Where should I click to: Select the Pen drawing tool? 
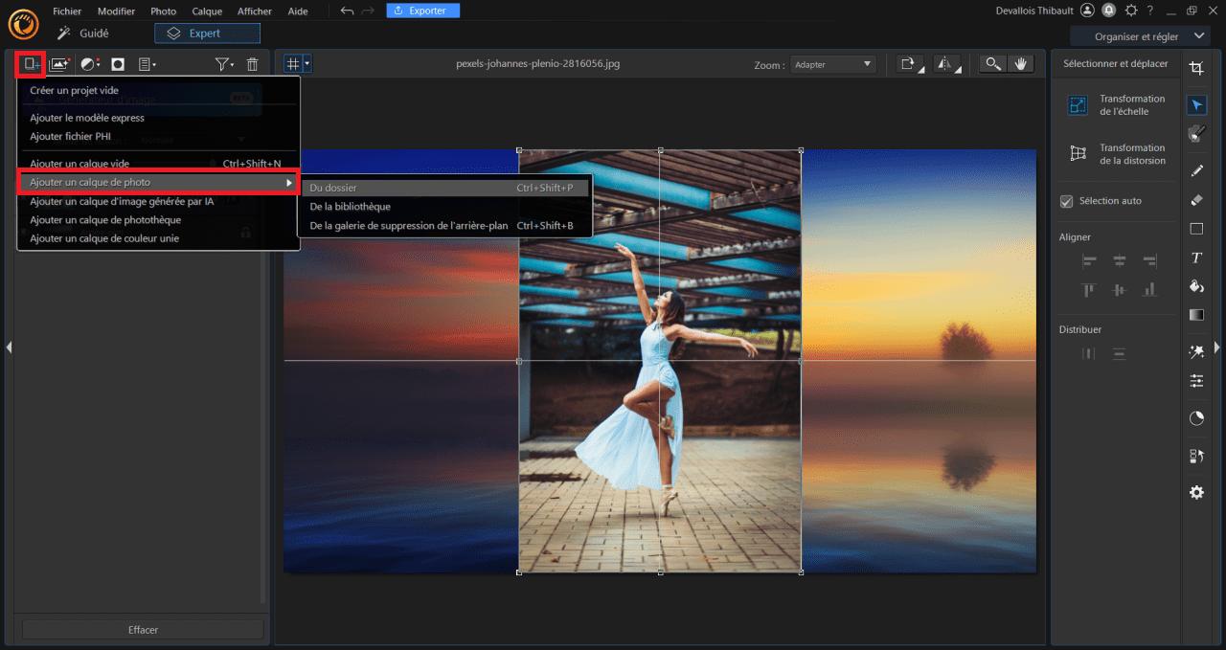1196,171
